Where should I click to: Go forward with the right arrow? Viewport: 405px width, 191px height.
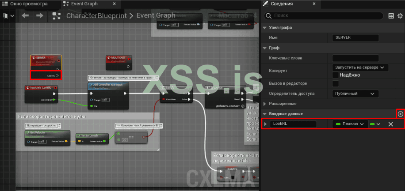click(x=39, y=16)
